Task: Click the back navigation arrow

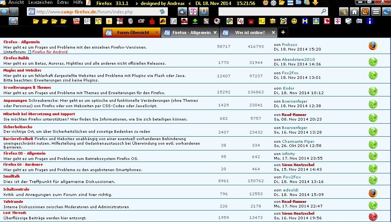Action: point(4,11)
